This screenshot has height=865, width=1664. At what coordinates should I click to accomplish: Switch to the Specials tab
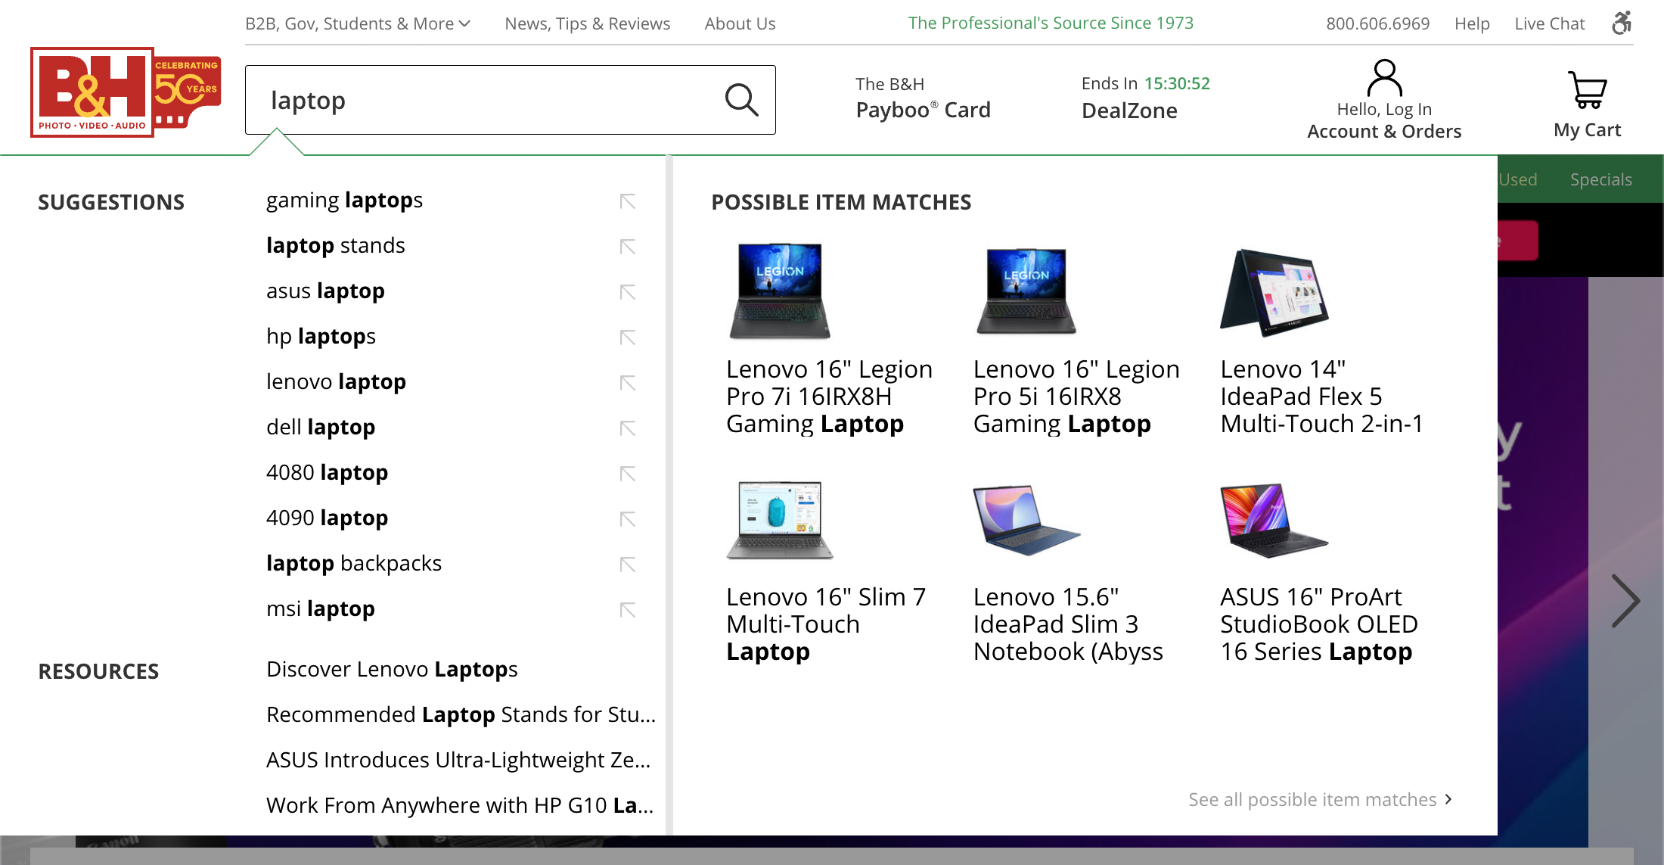(1600, 179)
